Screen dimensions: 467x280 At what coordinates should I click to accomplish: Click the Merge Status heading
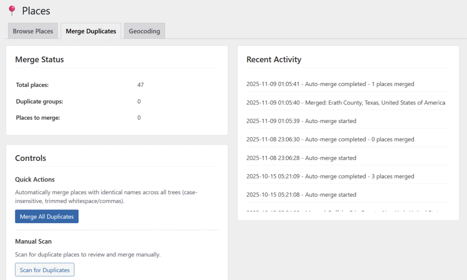40,60
